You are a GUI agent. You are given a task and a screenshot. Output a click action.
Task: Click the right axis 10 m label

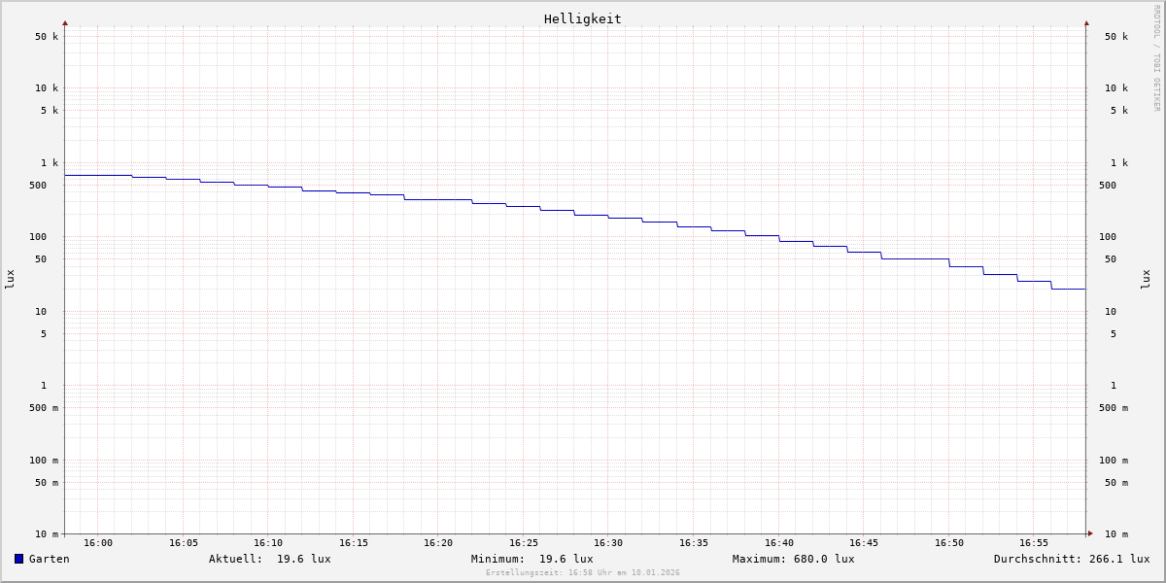tap(1115, 534)
